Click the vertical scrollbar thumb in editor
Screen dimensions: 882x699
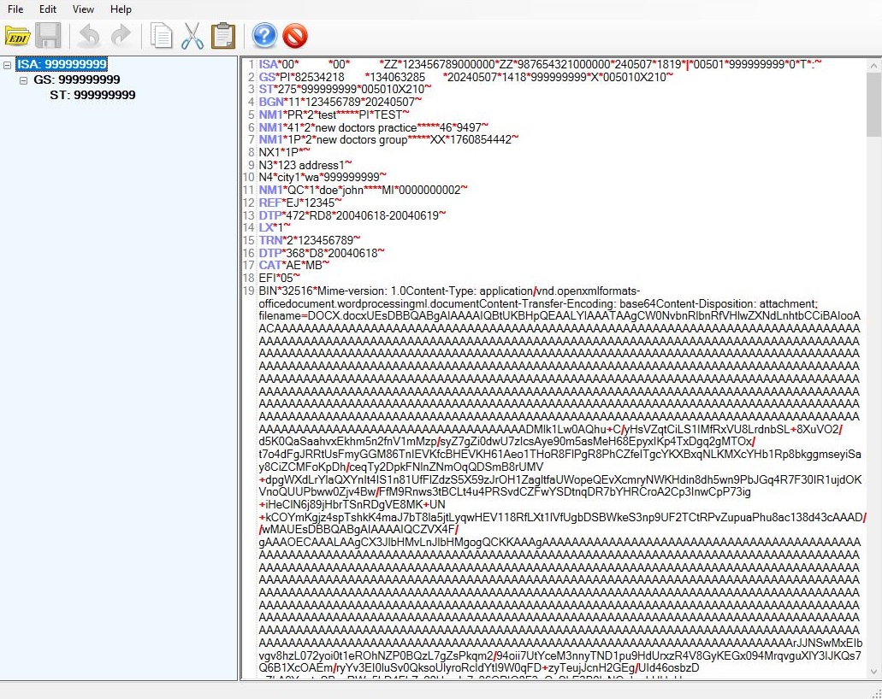click(873, 104)
